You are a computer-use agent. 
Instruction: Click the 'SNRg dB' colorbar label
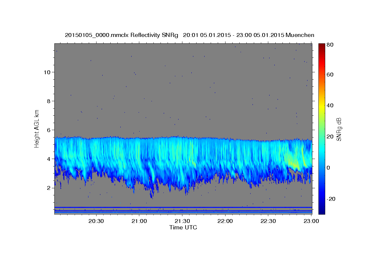point(339,129)
